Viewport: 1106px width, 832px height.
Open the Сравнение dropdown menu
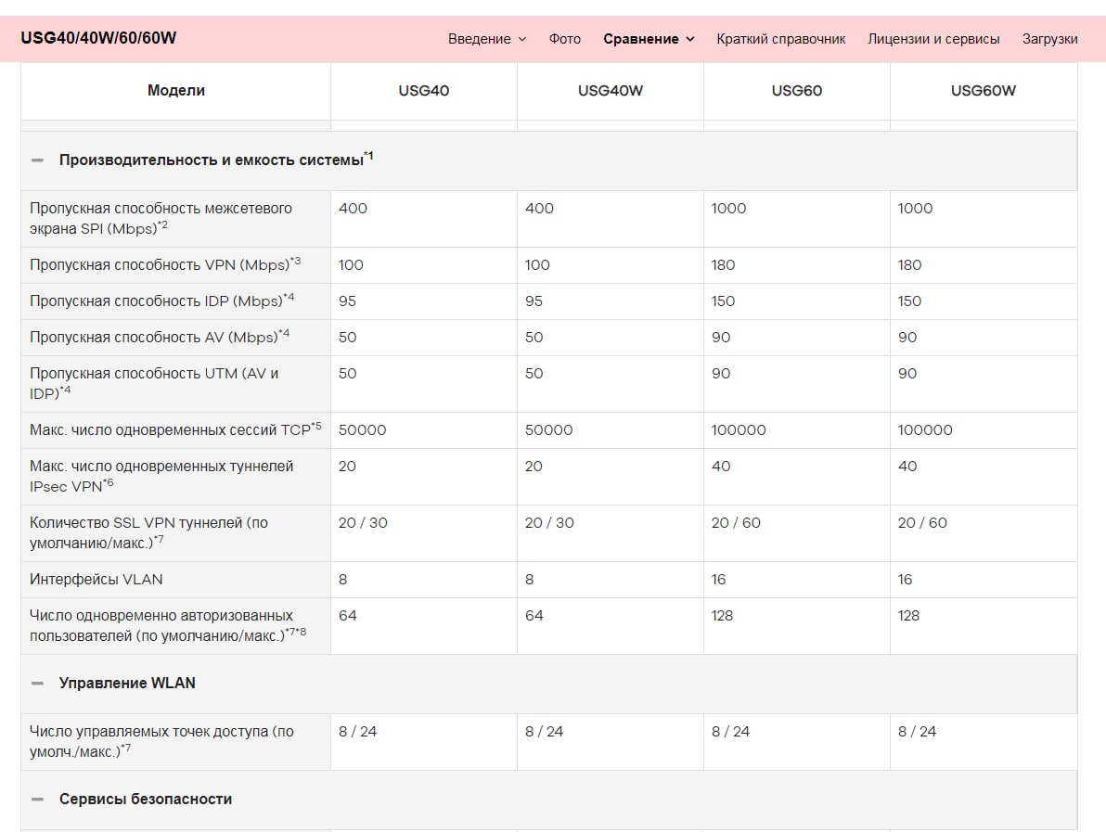[x=649, y=39]
